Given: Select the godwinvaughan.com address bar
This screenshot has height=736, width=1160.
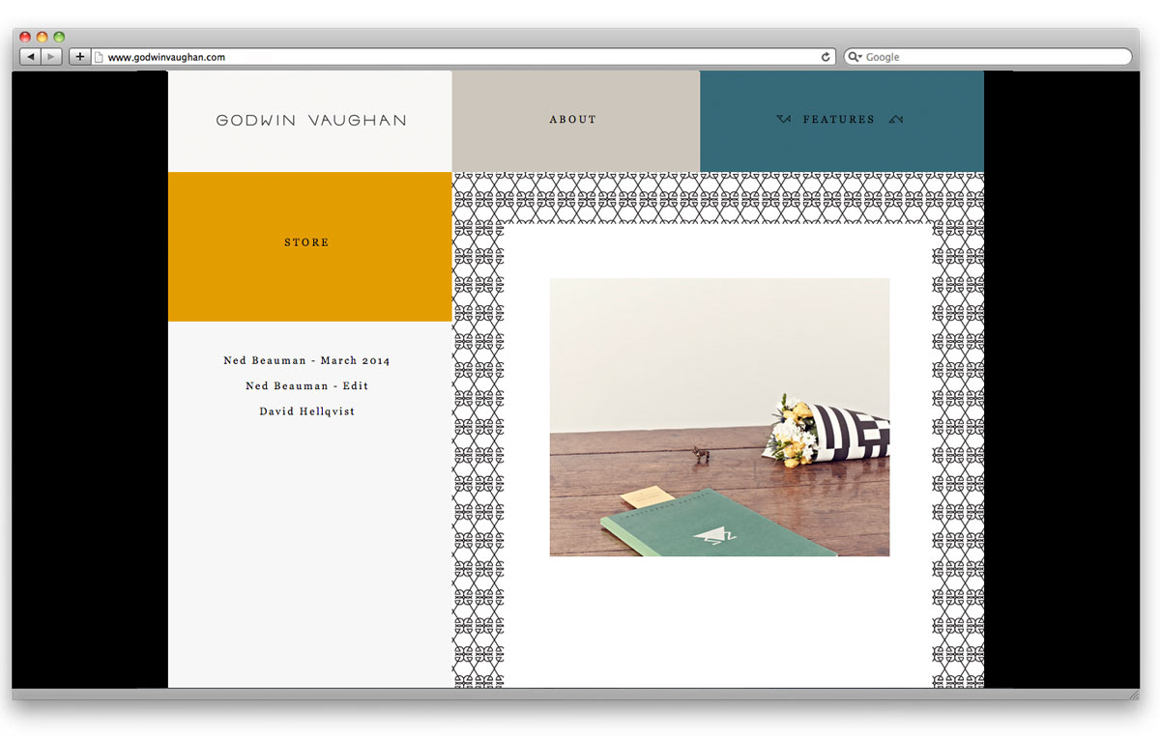Looking at the screenshot, I should pyautogui.click(x=464, y=57).
